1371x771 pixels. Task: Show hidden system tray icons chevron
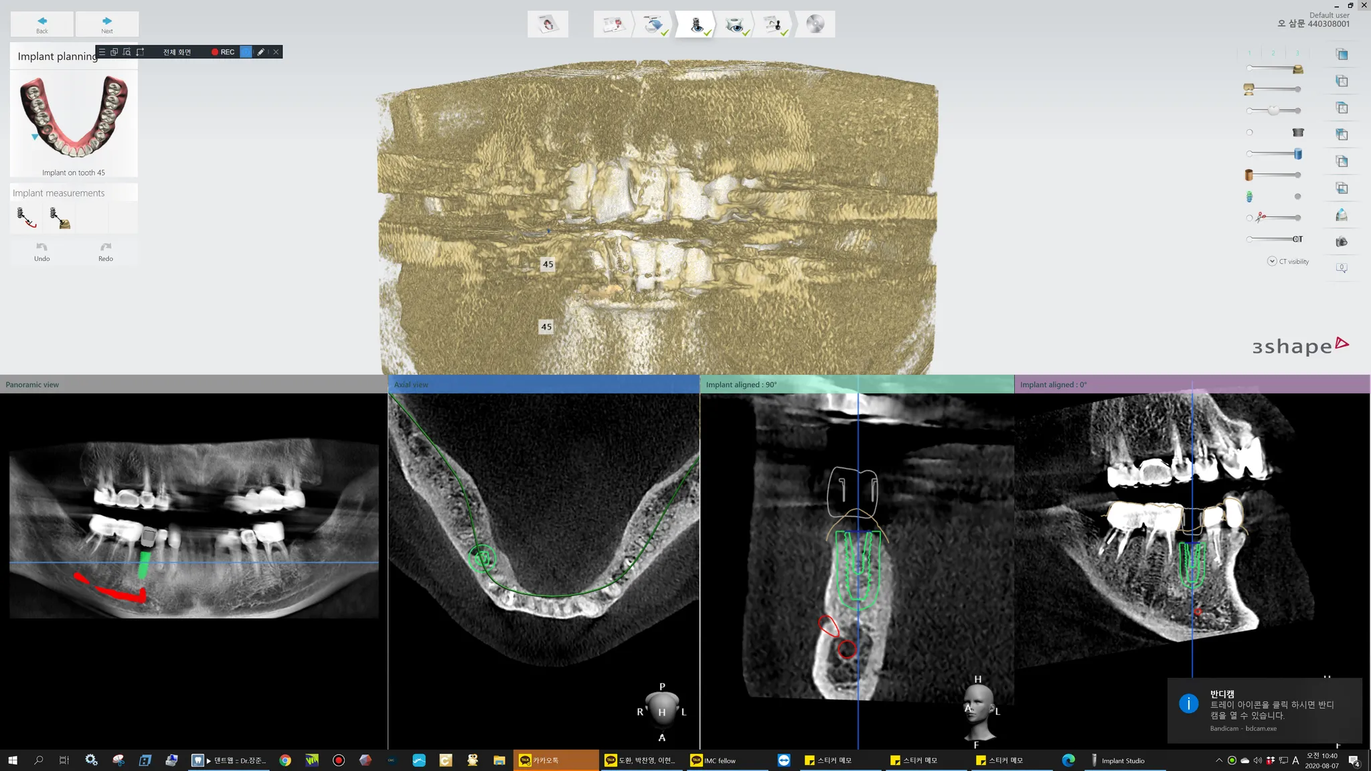1218,760
